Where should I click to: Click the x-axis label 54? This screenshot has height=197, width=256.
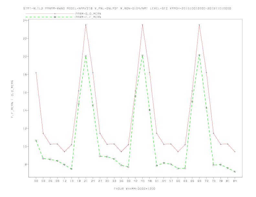point(164,181)
